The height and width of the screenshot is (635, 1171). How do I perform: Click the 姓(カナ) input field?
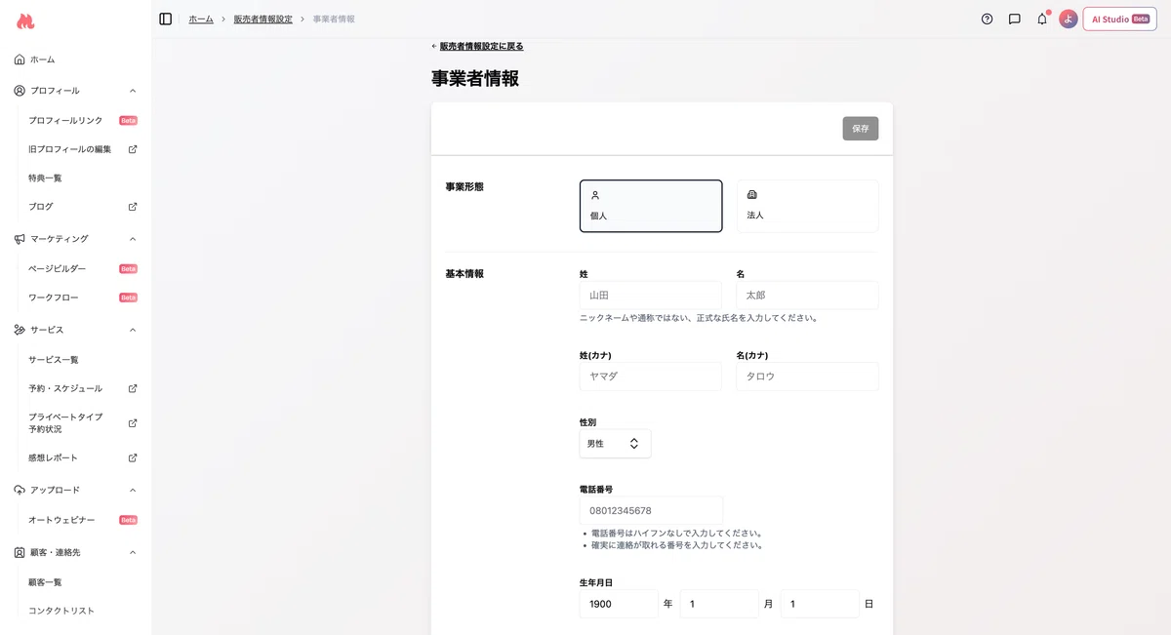point(651,377)
